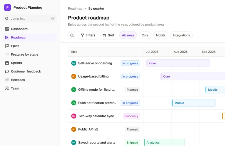Click Planned badge on Public API v2
This screenshot has width=225, height=146.
click(132, 129)
